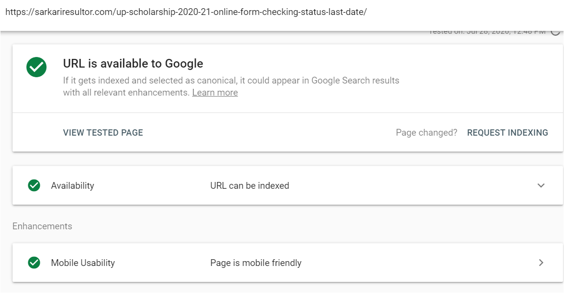Click the 'Page changed?' text

(x=426, y=133)
